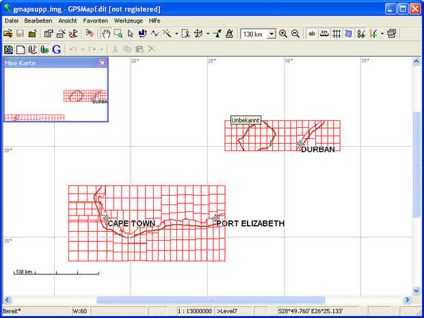Screen dimensions: 424x318
Task: Click the Unbekannt tooltip label
Action: click(x=246, y=120)
